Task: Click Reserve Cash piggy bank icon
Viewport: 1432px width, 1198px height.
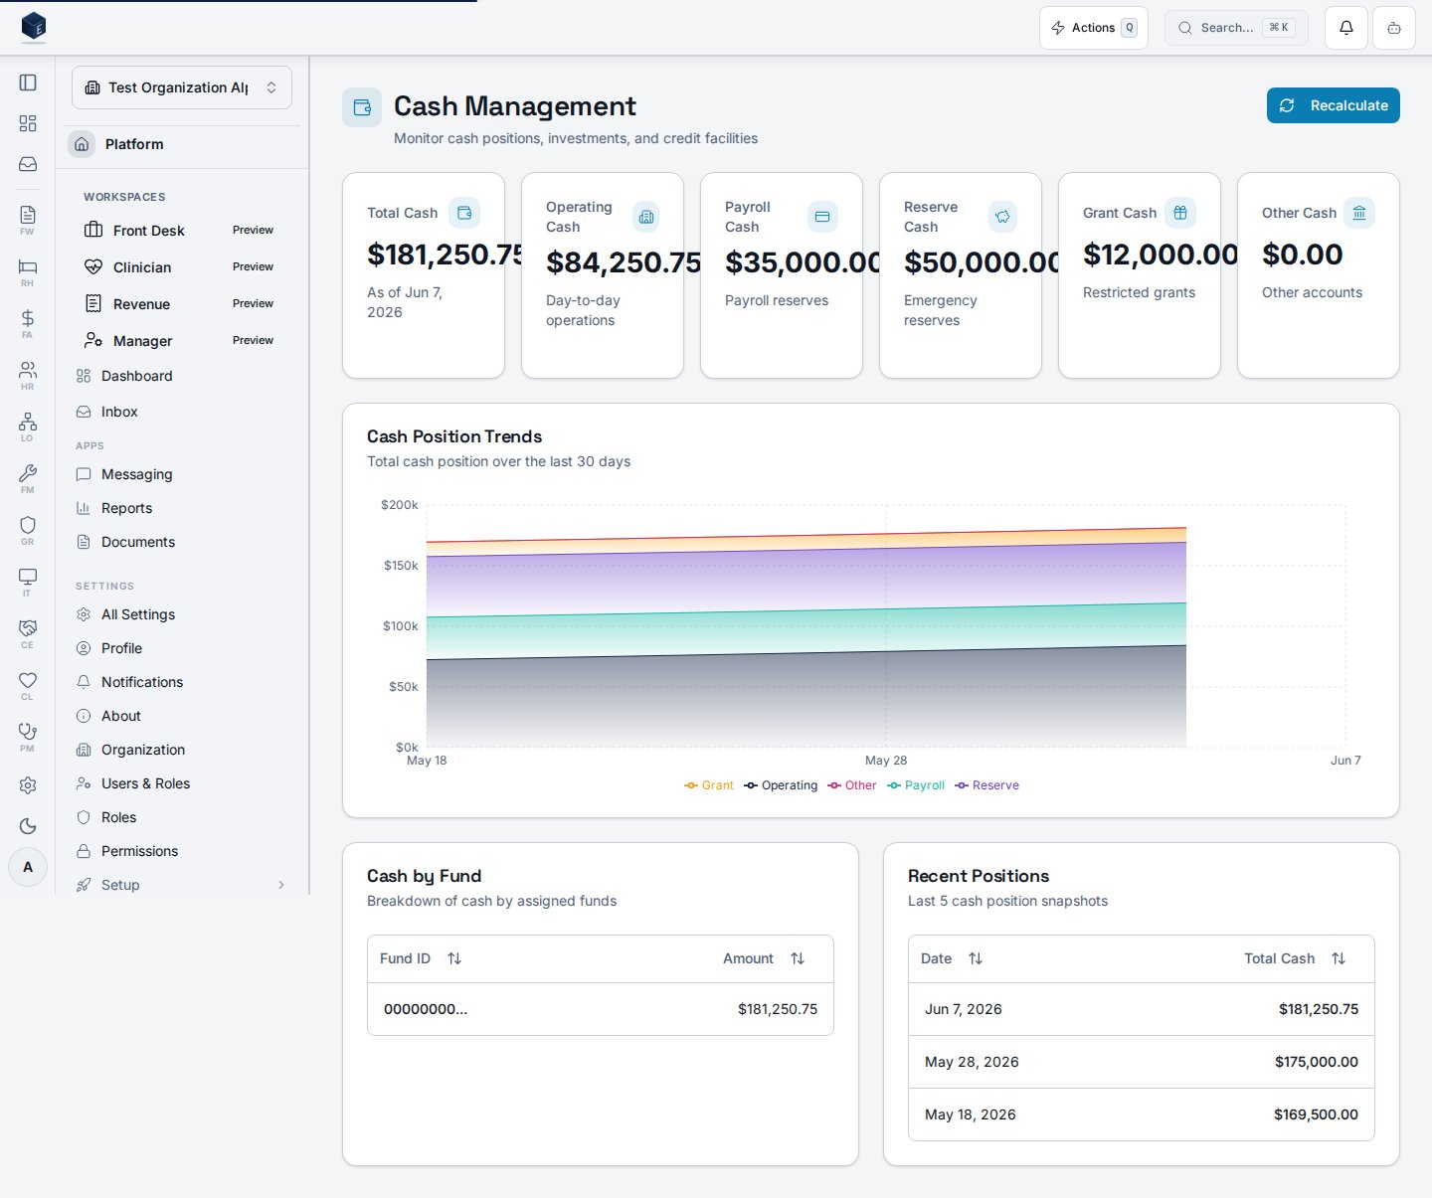Action: [1002, 217]
